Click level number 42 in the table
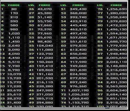130x111 pixels. coord(31,74)
